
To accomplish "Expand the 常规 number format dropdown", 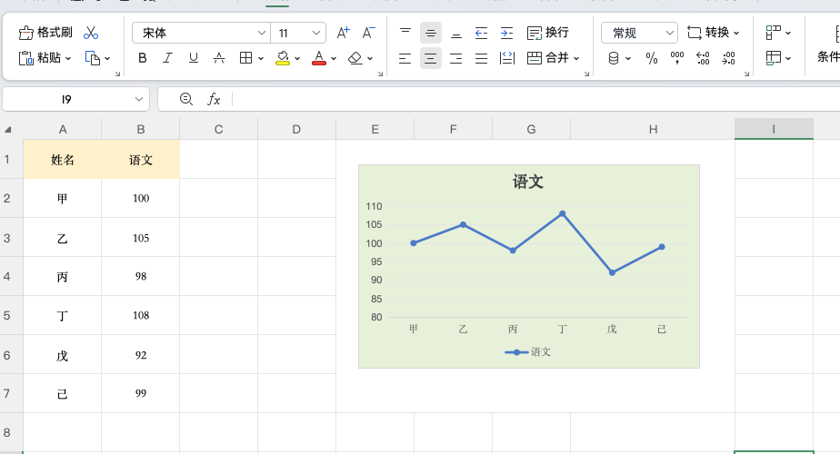I will (670, 34).
